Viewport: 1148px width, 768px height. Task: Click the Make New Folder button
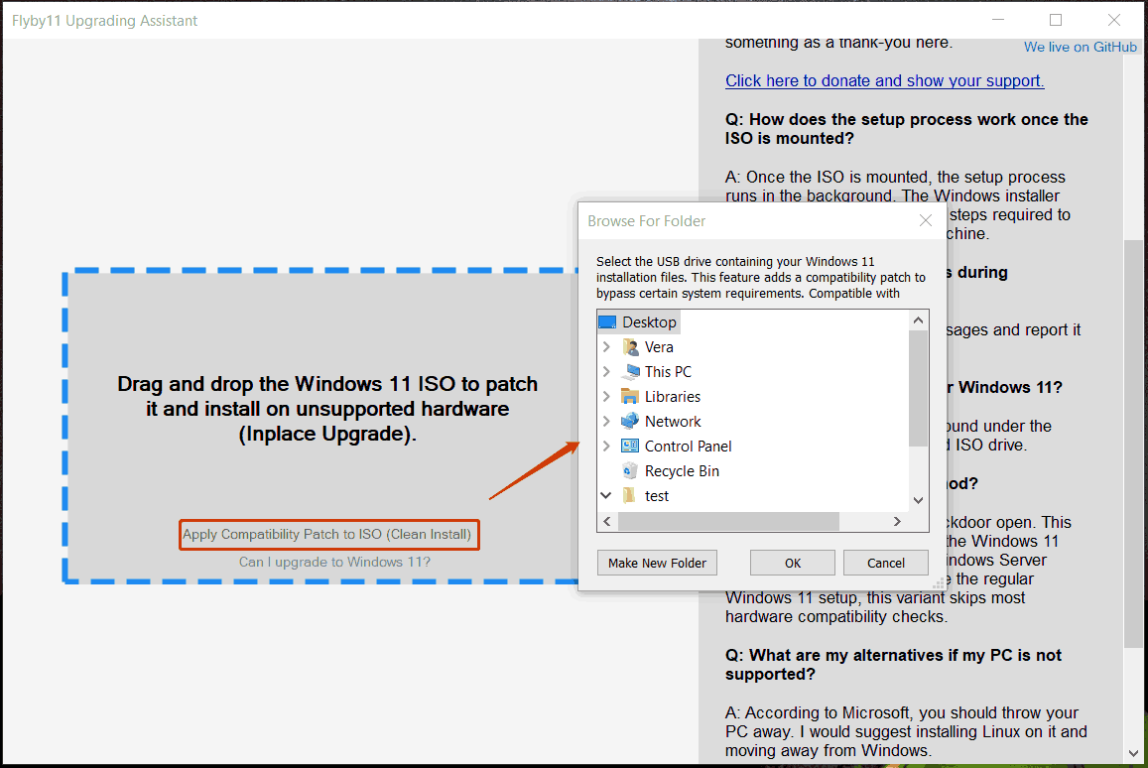657,563
